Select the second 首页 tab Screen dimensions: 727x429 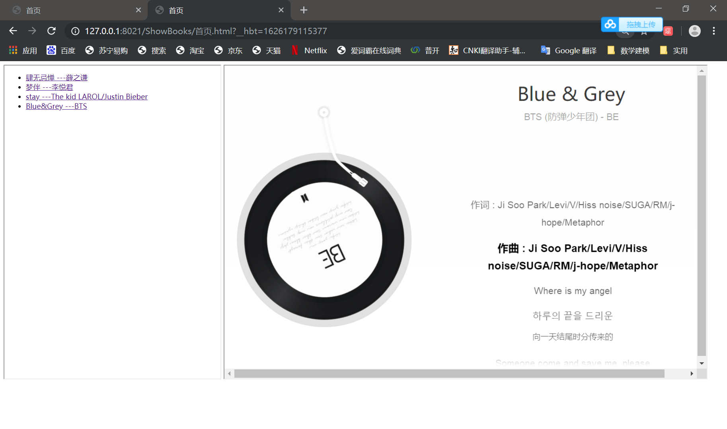point(219,10)
